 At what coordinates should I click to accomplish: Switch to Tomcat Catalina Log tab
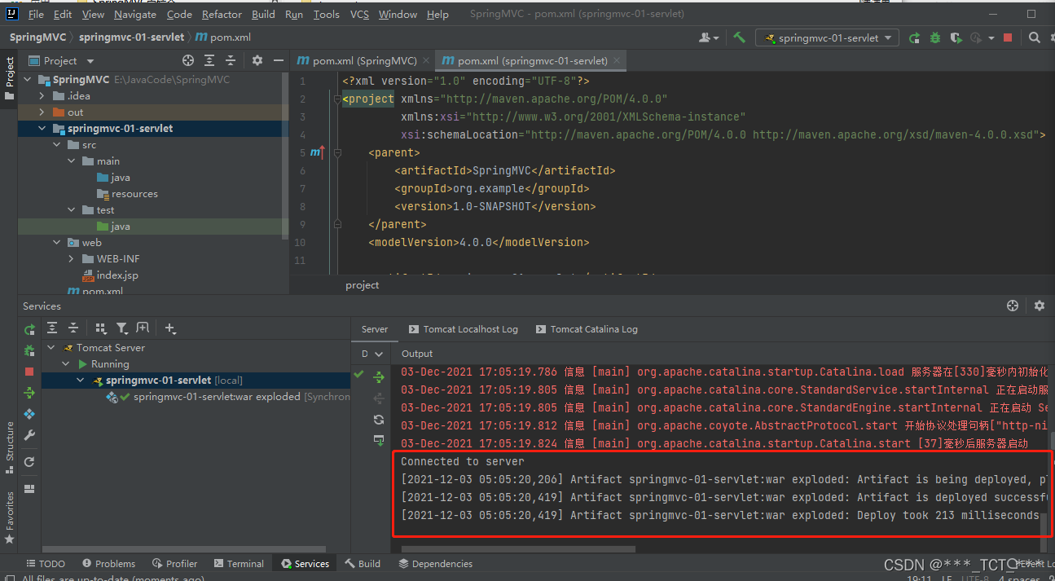point(587,329)
